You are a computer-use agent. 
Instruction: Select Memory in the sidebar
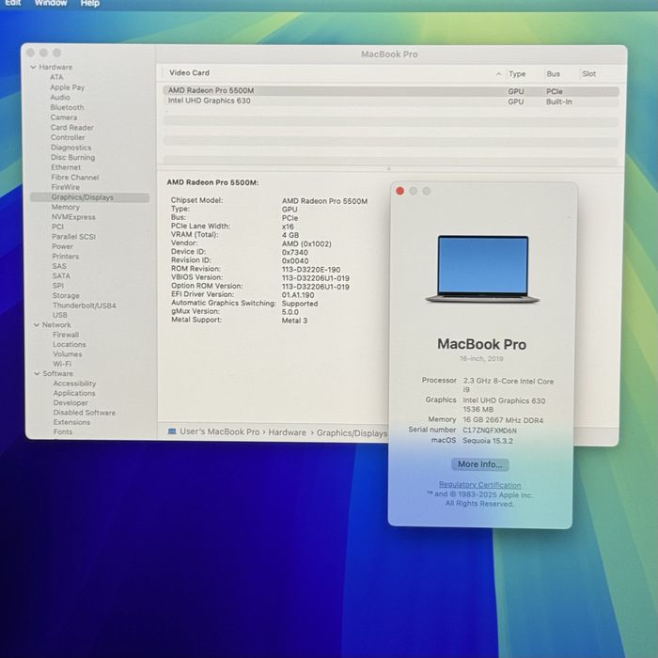tap(66, 208)
